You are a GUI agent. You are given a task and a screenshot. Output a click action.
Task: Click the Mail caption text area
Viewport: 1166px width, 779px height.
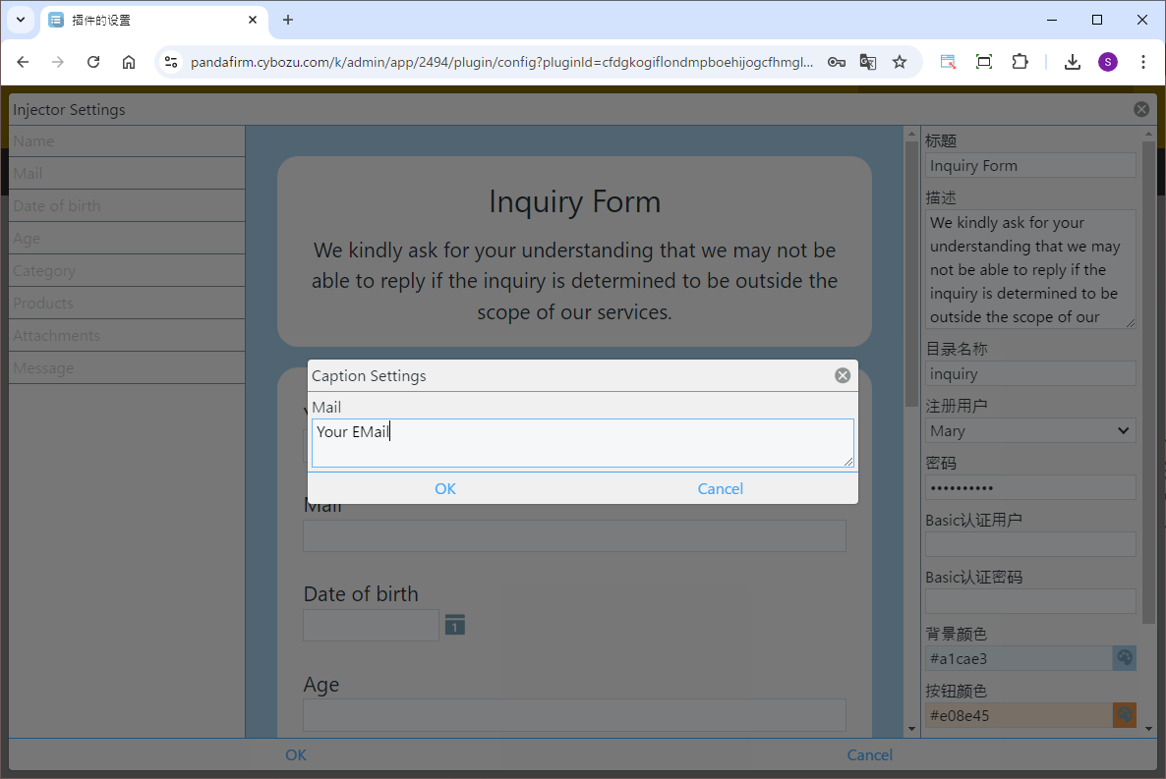tap(582, 443)
